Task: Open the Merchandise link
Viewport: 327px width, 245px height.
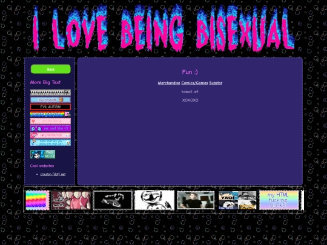Action: click(169, 83)
